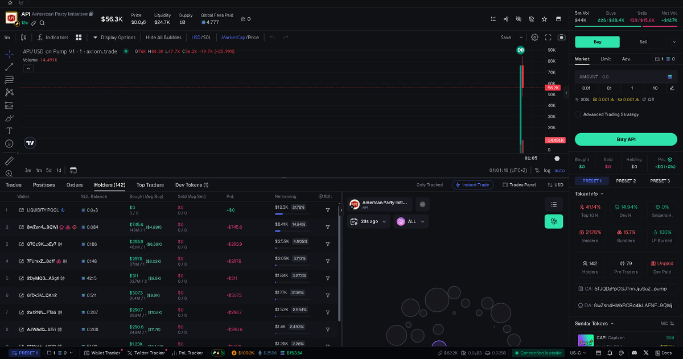
Task: Open the 28s ago time dropdown
Action: point(369,221)
